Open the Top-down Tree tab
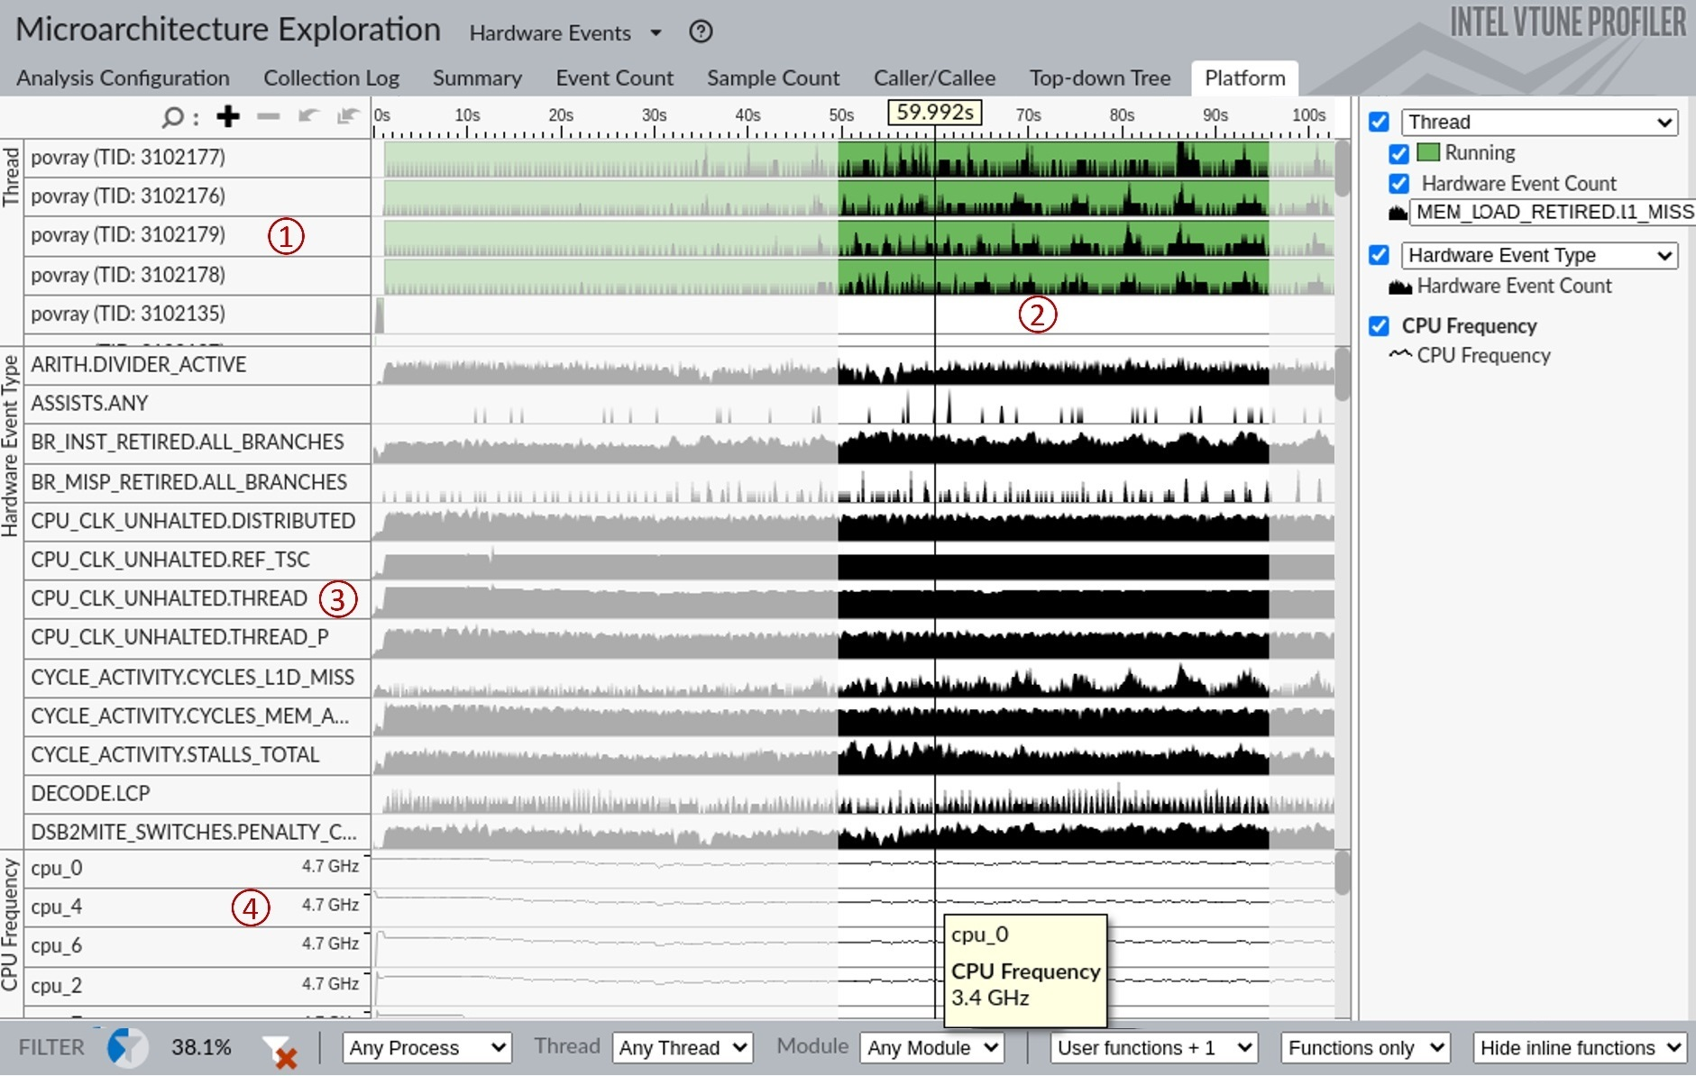1696x1076 pixels. click(1100, 78)
